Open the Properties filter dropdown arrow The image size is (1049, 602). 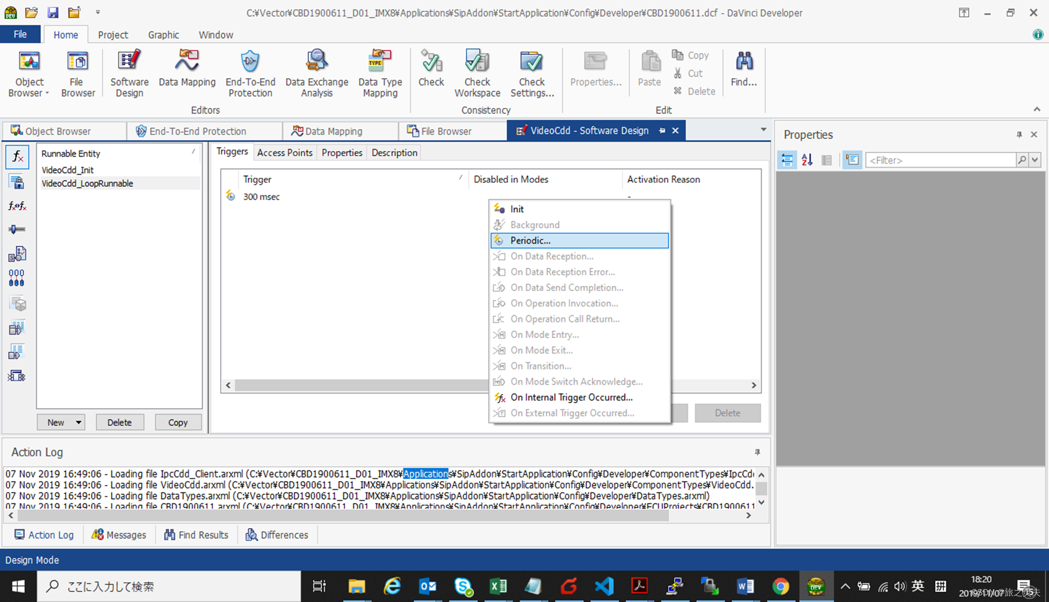(1035, 160)
